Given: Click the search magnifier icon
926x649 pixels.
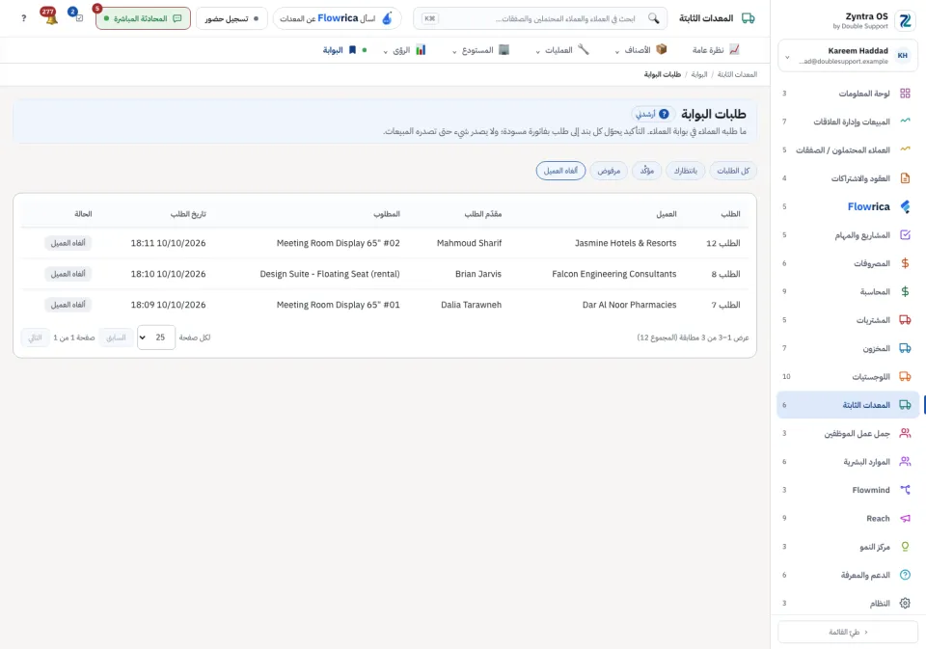Looking at the screenshot, I should (x=653, y=18).
